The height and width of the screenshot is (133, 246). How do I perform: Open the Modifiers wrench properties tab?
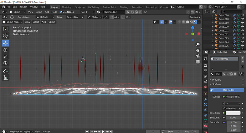(205, 99)
